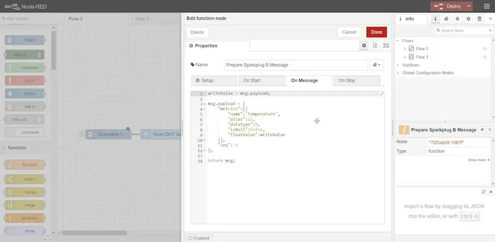This screenshot has height=242, width=495.
Task: Refresh the tips panel
Action: [483, 191]
